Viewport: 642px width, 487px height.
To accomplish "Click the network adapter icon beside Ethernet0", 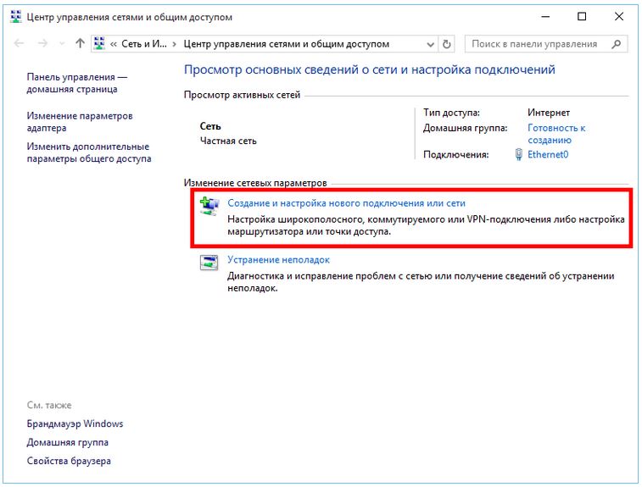I will click(x=519, y=155).
